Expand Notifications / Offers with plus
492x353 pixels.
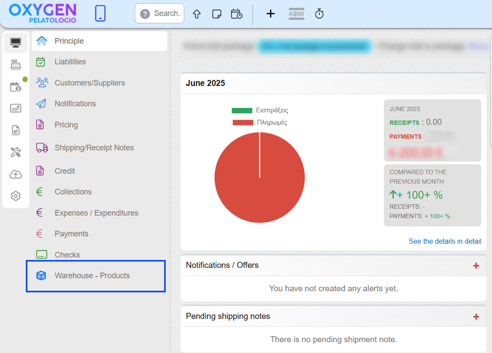[x=476, y=266]
